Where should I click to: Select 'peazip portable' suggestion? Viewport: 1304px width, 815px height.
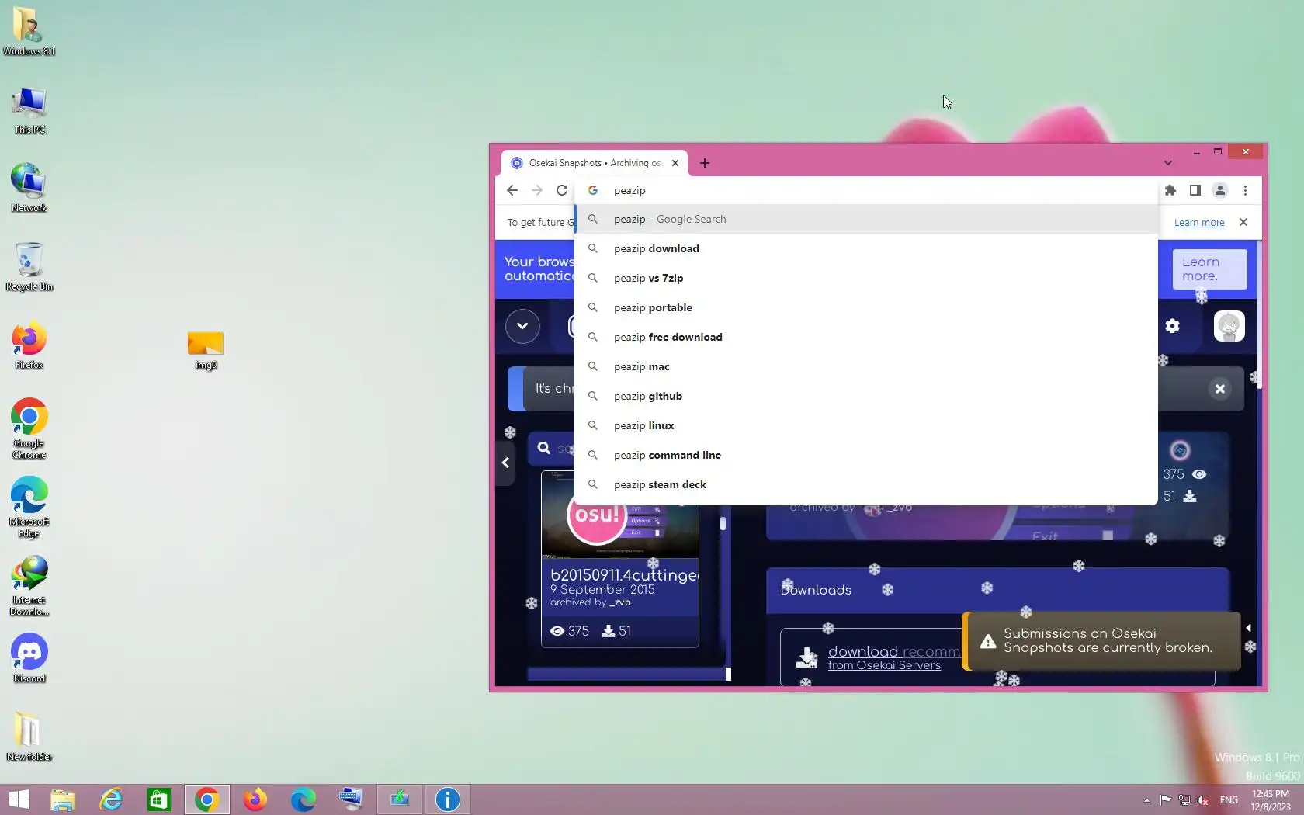point(866,307)
